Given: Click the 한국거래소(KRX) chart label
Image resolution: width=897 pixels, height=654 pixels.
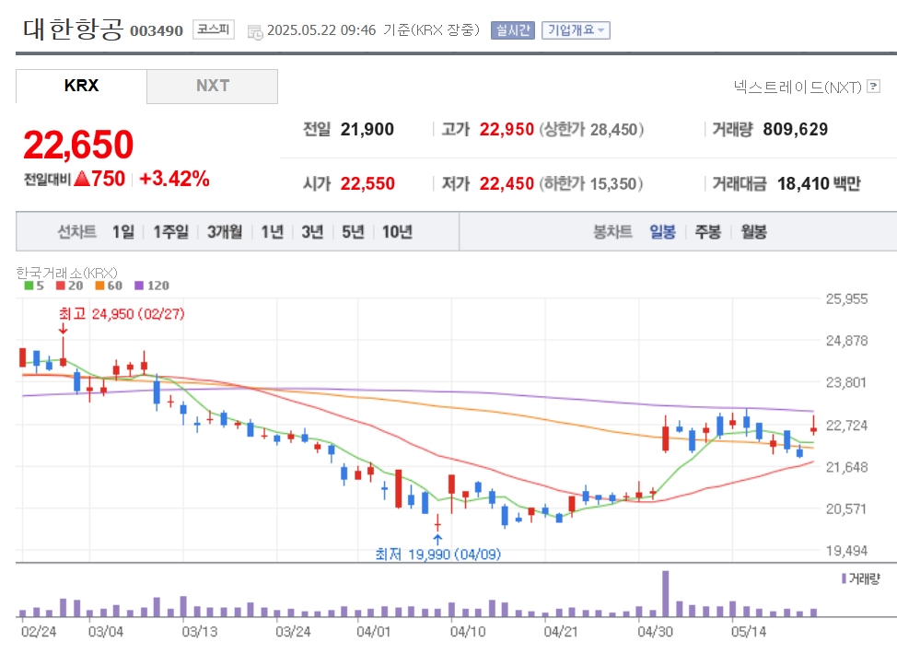Looking at the screenshot, I should pos(67,273).
